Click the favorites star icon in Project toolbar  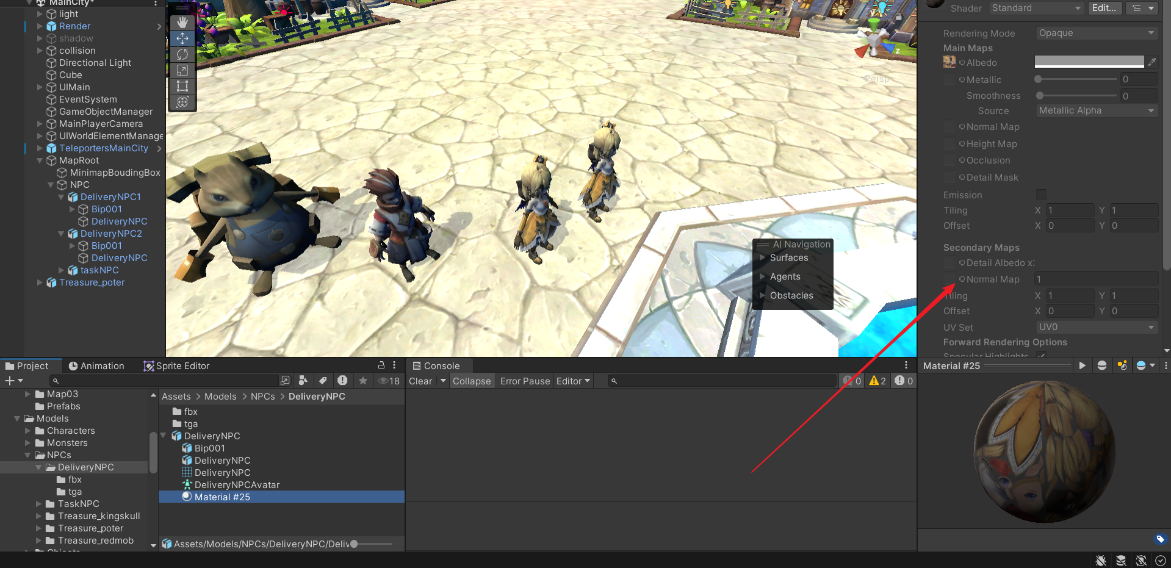363,381
